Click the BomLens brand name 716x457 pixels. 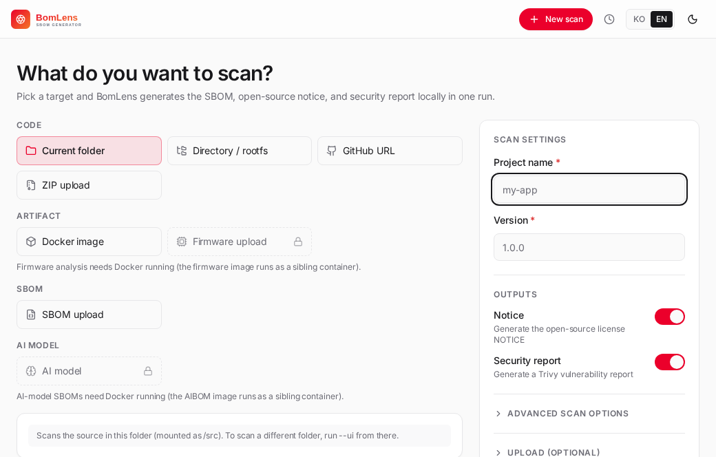56,18
